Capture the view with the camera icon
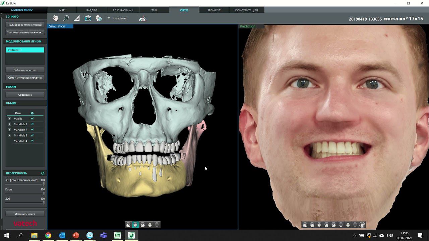Screen dimensions: 429x241 88,18
